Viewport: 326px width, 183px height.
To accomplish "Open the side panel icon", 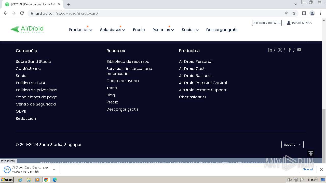I will tap(304, 13).
